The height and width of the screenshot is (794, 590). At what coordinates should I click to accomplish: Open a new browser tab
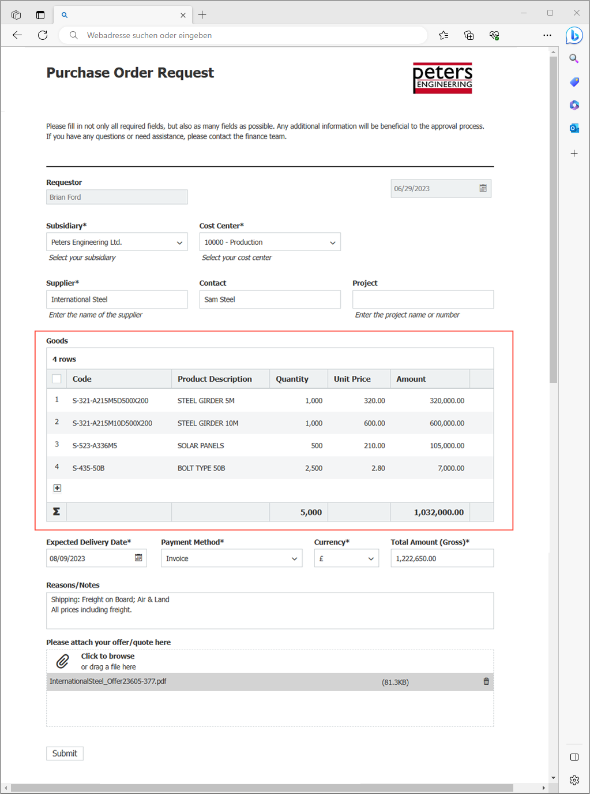[202, 14]
